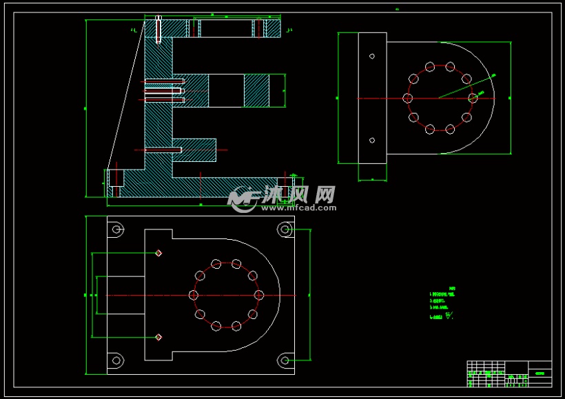Click the diamond hole marker in plan view
The height and width of the screenshot is (399, 565).
click(x=158, y=252)
